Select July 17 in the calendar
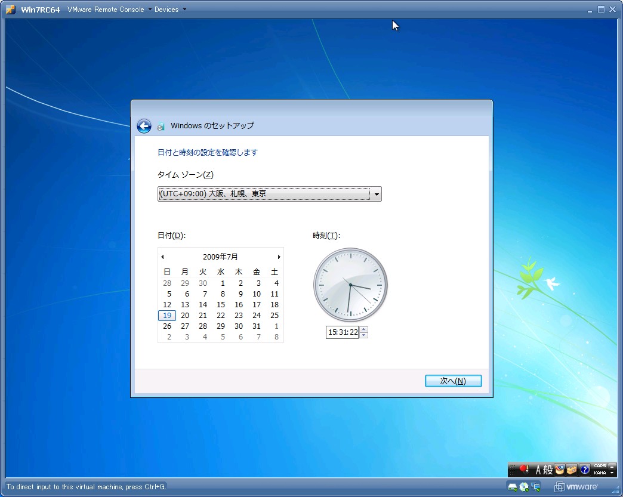 257,305
